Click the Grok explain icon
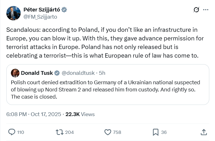215x141 pixels. (196, 10)
